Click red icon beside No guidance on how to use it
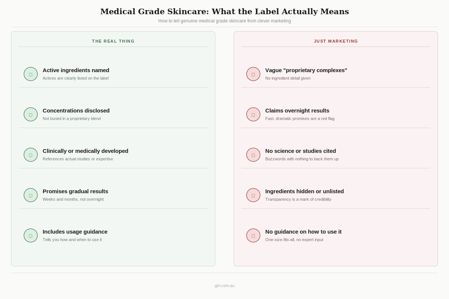 point(253,235)
